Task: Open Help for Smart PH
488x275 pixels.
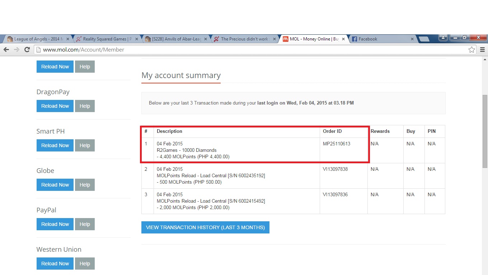Action: click(85, 145)
